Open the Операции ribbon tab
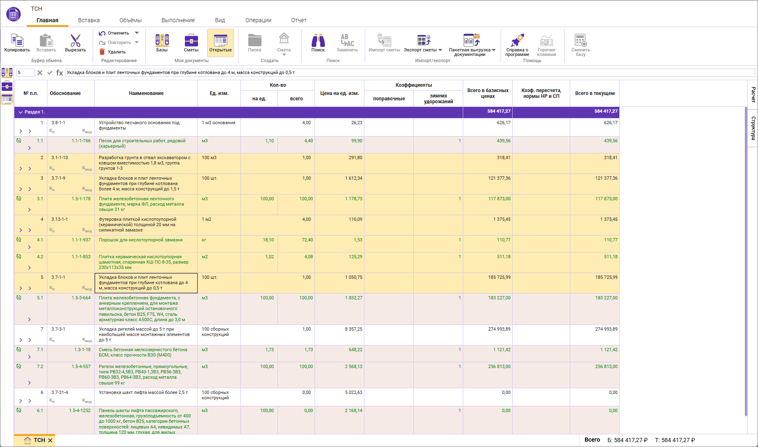The image size is (758, 447). click(258, 20)
